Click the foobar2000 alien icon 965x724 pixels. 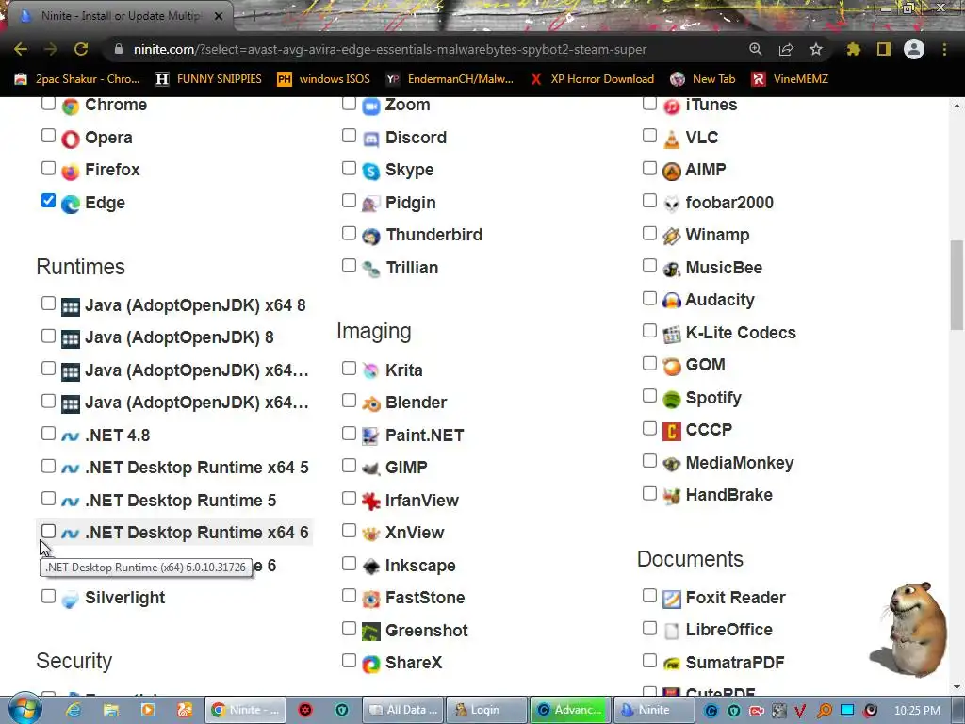[x=671, y=204]
